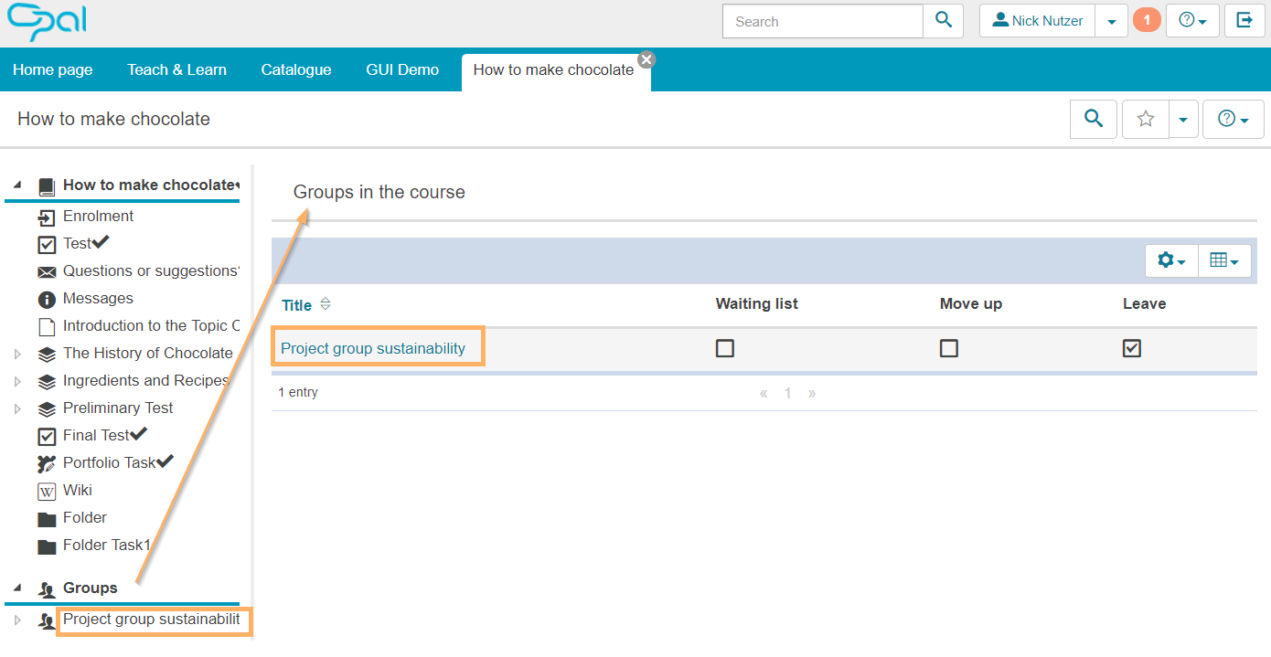Go to Teach & Learn tab
The height and width of the screenshot is (657, 1271).
click(x=176, y=69)
